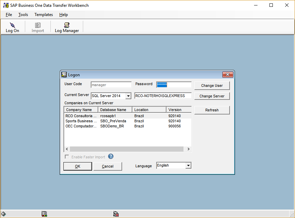295x218 pixels.
Task: Click the Location column header
Action: point(149,110)
